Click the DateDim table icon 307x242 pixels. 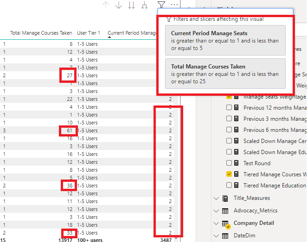click(225, 236)
